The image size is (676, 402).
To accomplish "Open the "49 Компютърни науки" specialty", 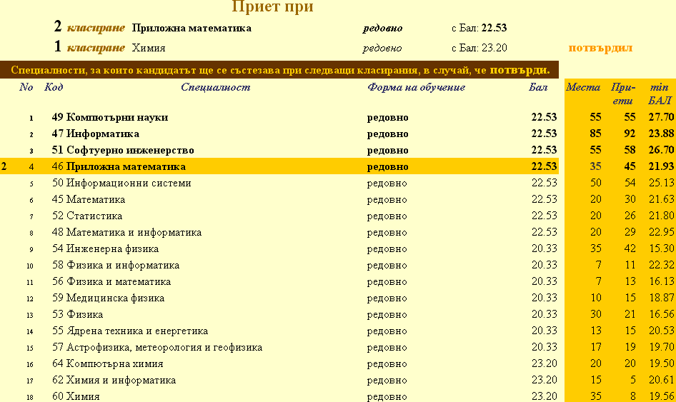I will tap(110, 117).
